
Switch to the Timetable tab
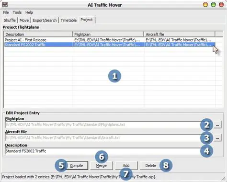(68, 20)
